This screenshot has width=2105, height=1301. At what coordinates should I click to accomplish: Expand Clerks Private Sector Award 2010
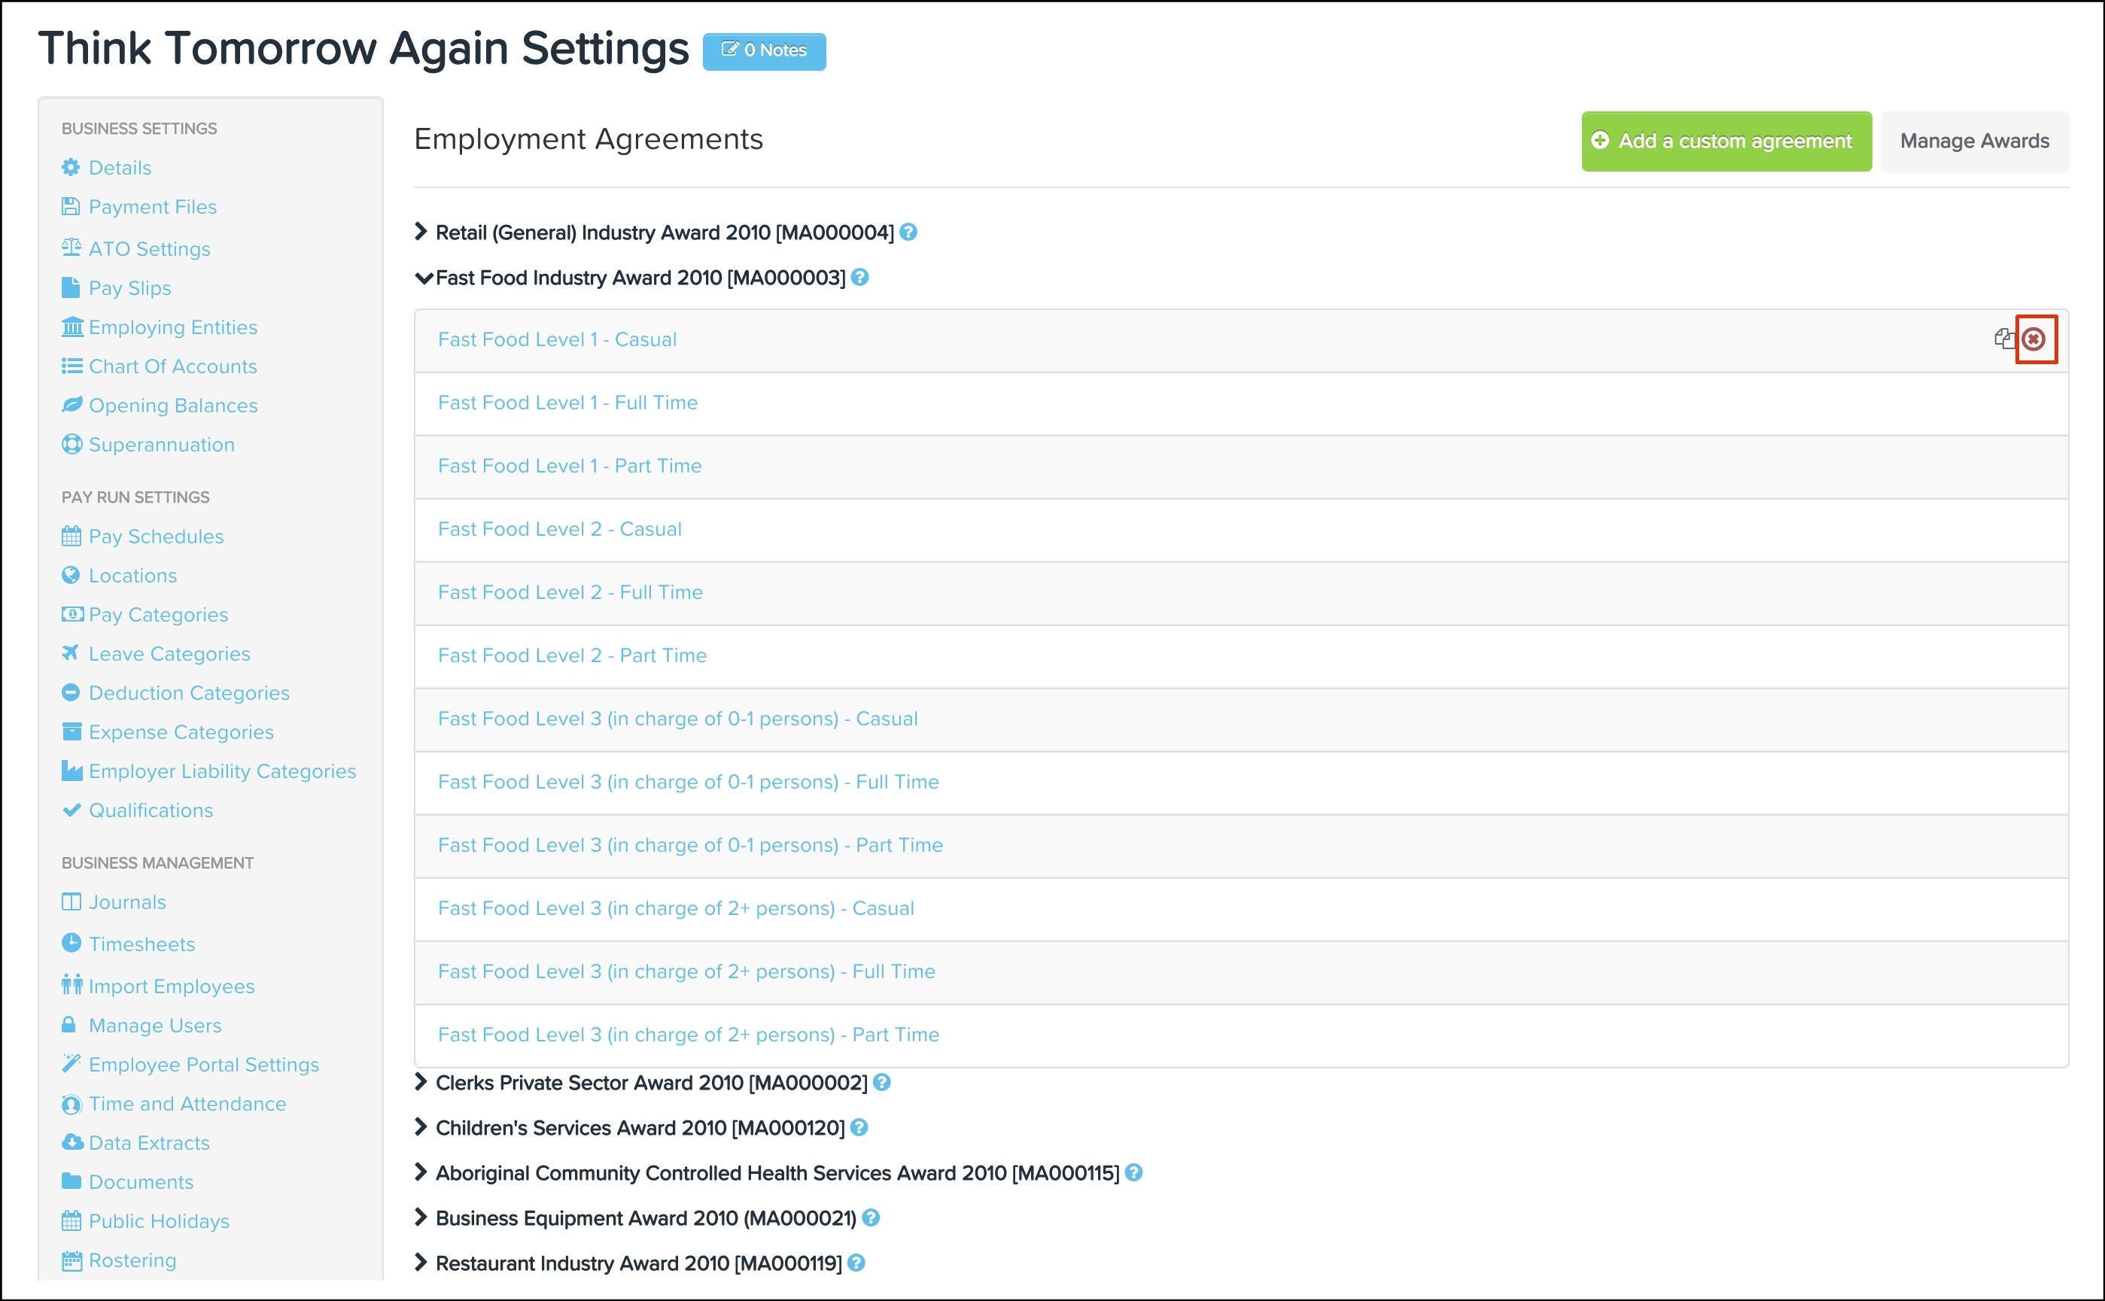click(421, 1083)
